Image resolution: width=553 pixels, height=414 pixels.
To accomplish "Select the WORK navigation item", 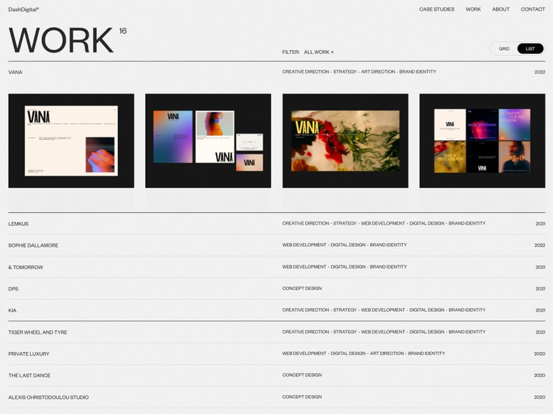I will pos(473,9).
